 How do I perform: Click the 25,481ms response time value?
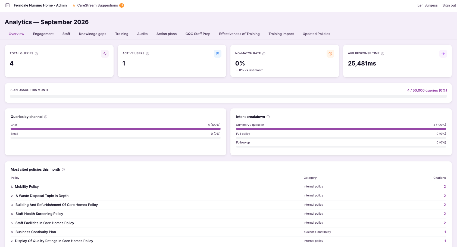pyautogui.click(x=362, y=64)
